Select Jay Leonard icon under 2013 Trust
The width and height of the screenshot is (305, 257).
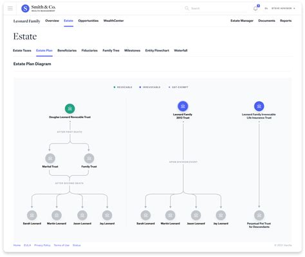coord(221,215)
